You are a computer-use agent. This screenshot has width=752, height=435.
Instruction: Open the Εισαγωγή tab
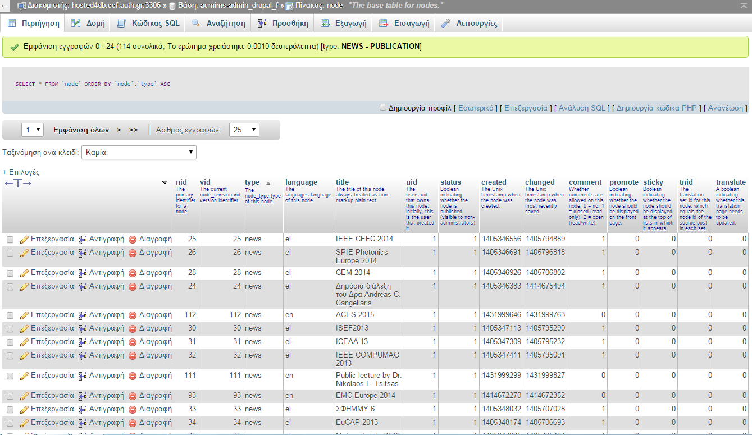coord(404,24)
